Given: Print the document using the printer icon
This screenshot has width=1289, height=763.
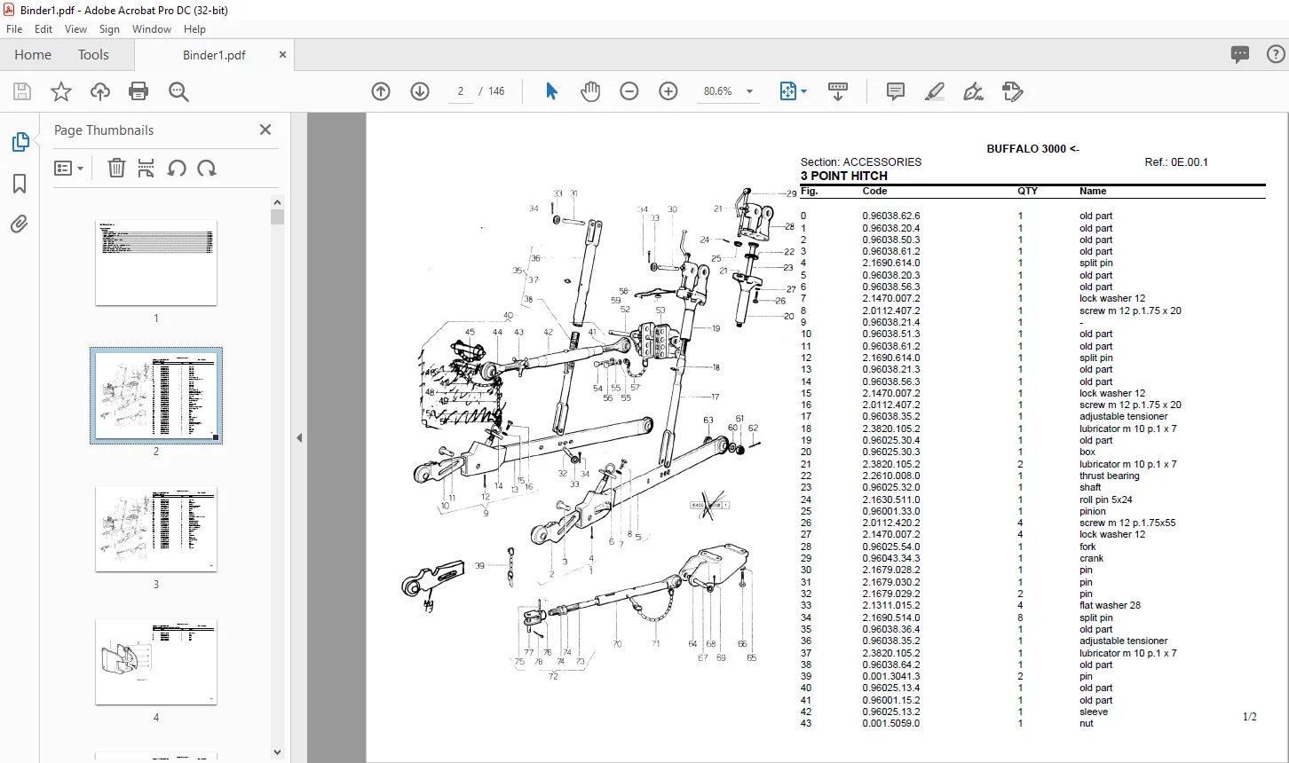Looking at the screenshot, I should tap(138, 91).
